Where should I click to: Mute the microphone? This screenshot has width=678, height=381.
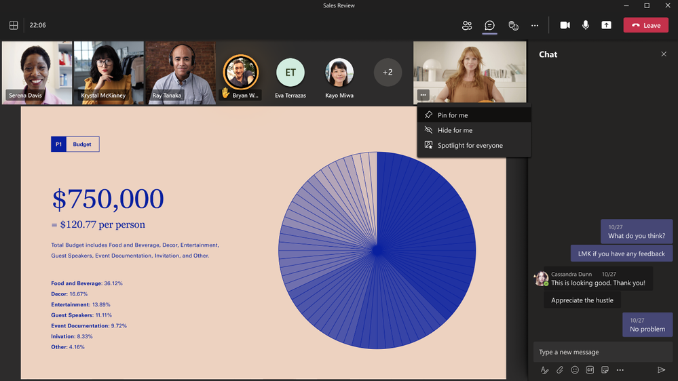pyautogui.click(x=586, y=25)
